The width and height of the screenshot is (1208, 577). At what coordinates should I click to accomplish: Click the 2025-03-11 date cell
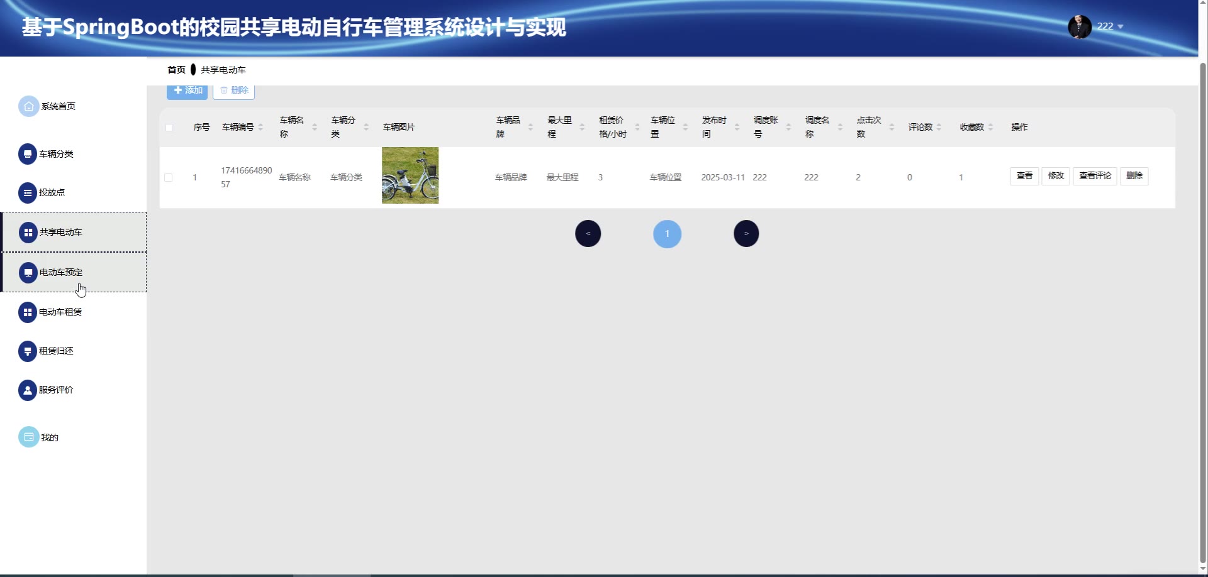pos(723,177)
